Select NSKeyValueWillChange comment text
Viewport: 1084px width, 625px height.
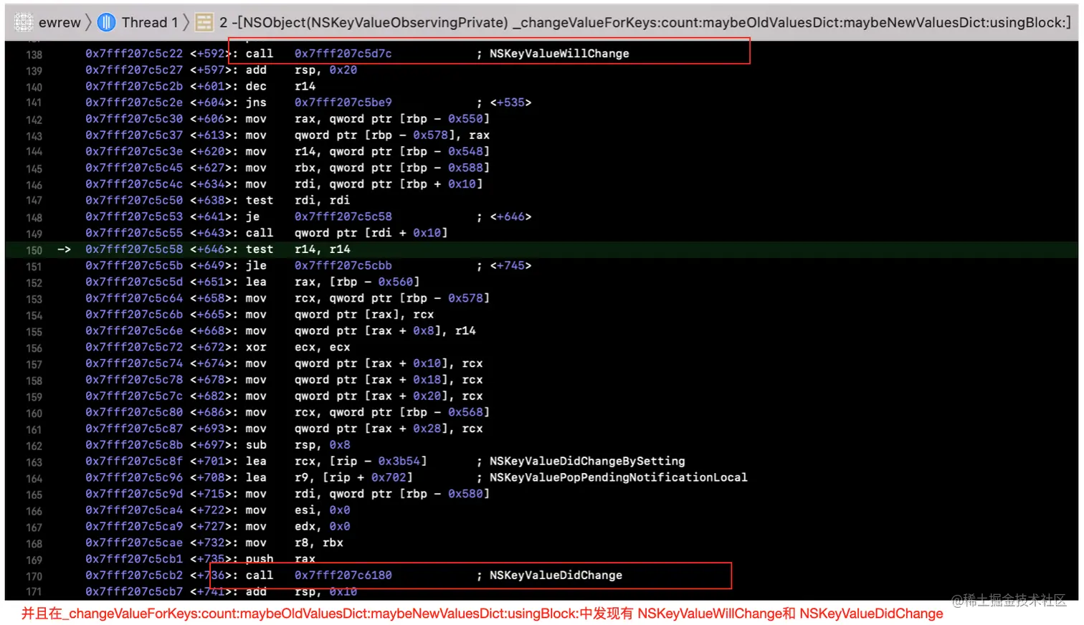click(x=559, y=54)
